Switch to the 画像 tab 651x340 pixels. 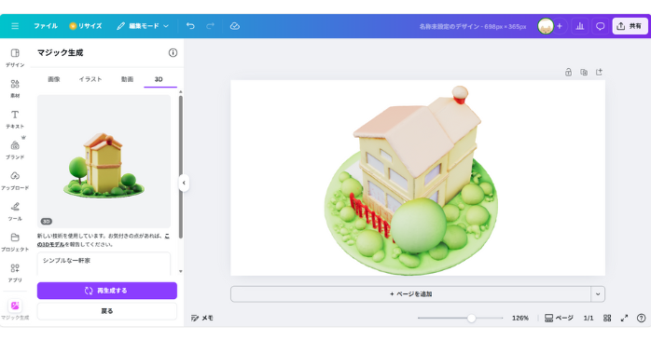pyautogui.click(x=54, y=79)
